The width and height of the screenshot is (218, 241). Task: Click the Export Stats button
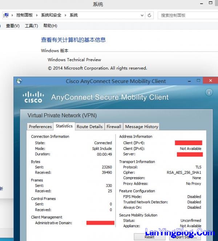point(185,237)
